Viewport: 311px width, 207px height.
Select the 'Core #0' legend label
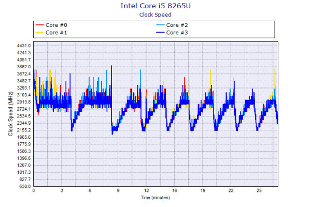coord(56,25)
